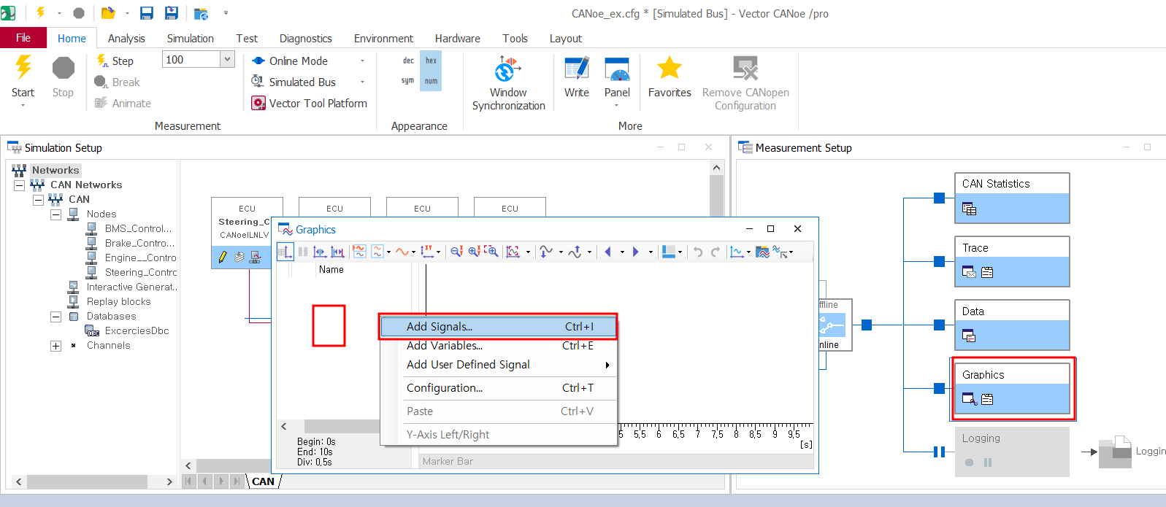Switch to the Layout ribbon tab

pyautogui.click(x=566, y=39)
